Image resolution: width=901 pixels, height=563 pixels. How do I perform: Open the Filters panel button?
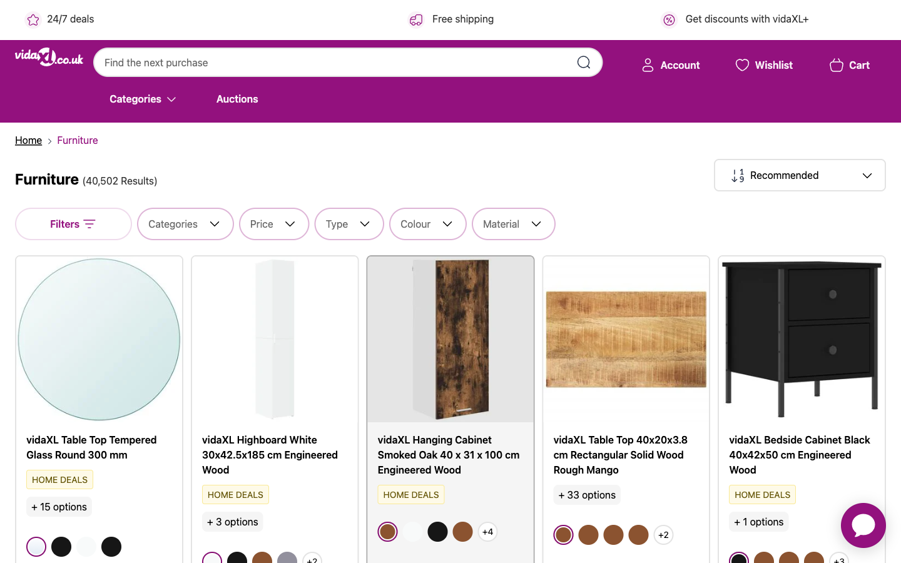coord(73,224)
